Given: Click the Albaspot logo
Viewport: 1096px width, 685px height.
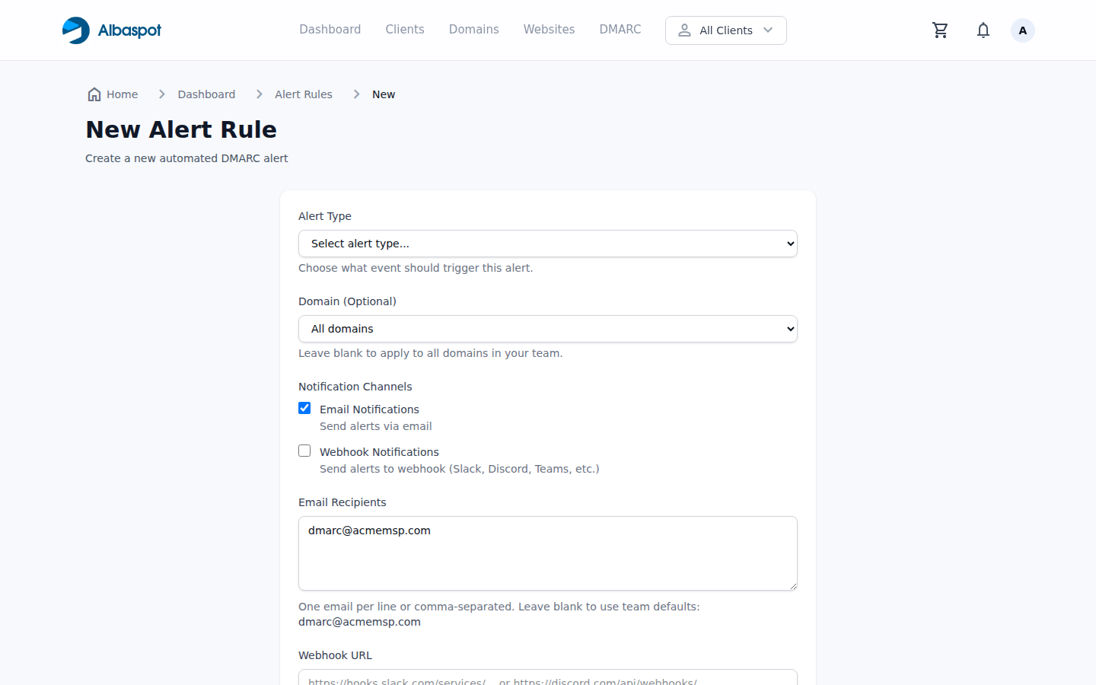Looking at the screenshot, I should [x=111, y=30].
